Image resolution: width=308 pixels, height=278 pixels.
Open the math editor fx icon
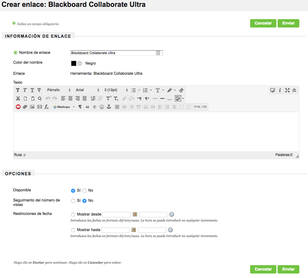pyautogui.click(x=47, y=107)
